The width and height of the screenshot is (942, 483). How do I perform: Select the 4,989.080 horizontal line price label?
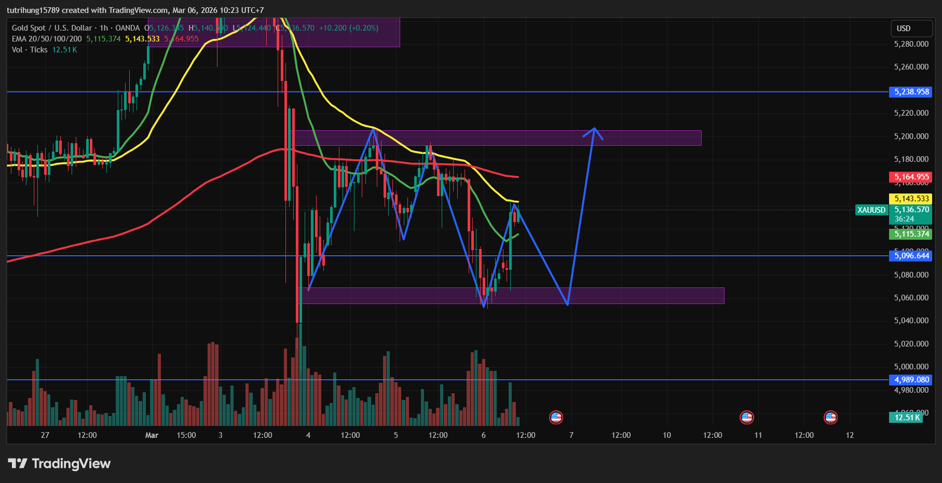[x=911, y=380]
